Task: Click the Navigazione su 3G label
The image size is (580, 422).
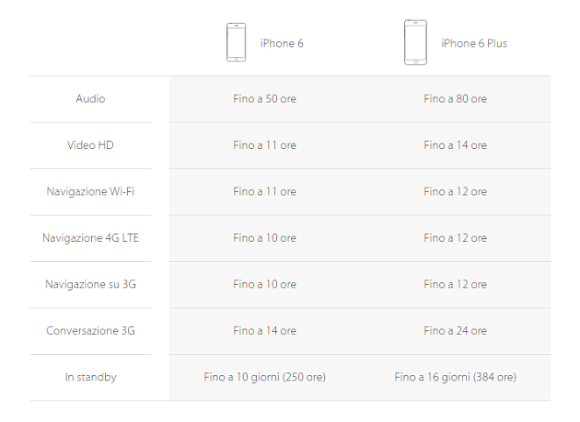Action: 90,284
